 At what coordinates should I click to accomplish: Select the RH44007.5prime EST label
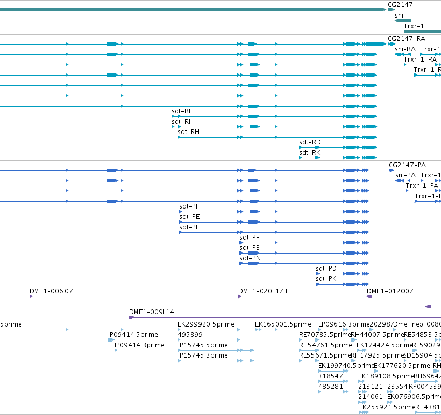(377, 335)
